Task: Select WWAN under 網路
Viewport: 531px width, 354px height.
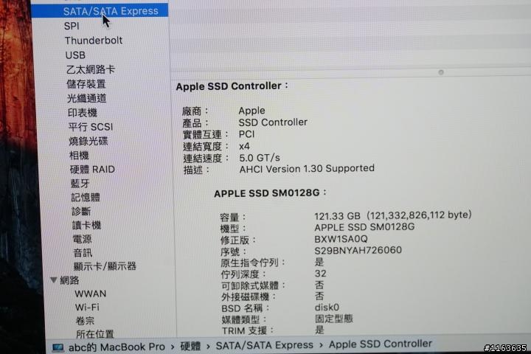Action: [91, 294]
